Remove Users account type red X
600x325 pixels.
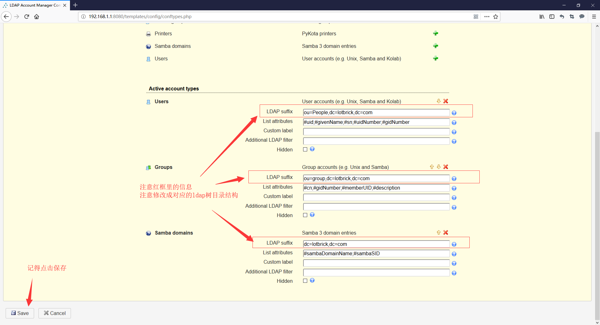click(446, 101)
